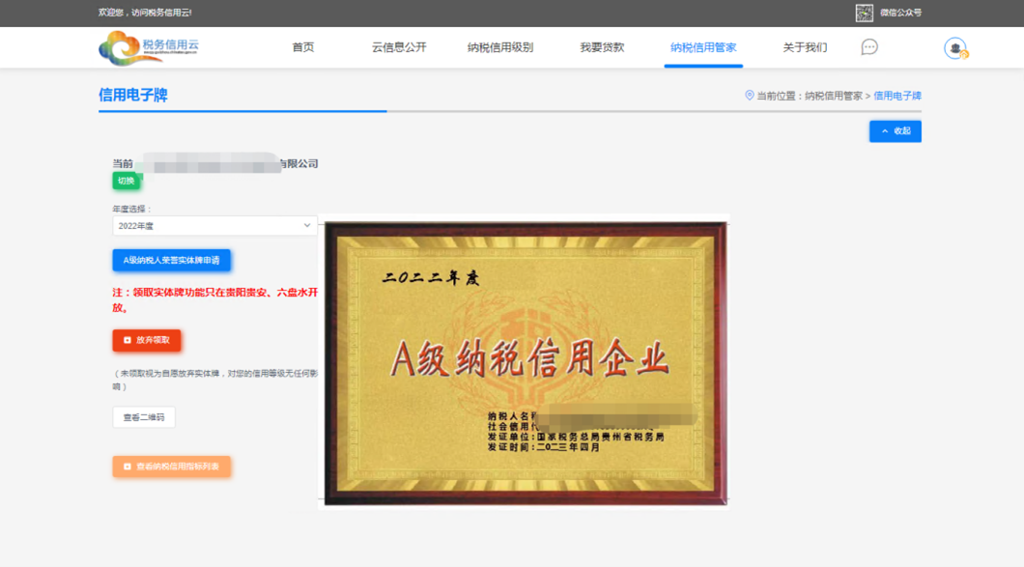Click 纳税信用管家 in the breadcrumb
The height and width of the screenshot is (567, 1024).
click(834, 96)
